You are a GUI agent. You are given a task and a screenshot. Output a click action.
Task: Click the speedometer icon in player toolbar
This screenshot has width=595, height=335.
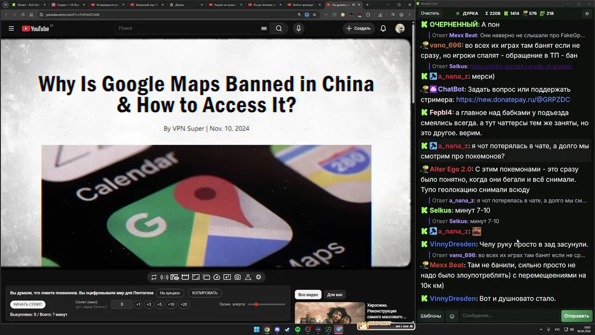(x=217, y=277)
